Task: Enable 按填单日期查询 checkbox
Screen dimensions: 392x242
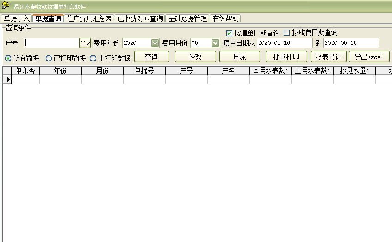Action: point(229,33)
